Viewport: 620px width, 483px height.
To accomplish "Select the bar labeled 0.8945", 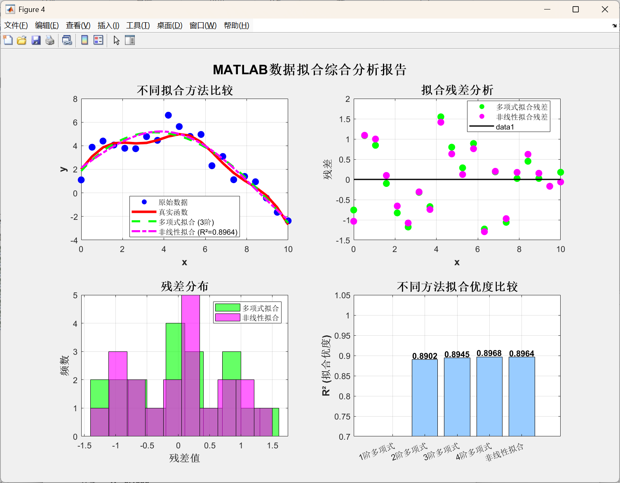I will click(x=457, y=397).
